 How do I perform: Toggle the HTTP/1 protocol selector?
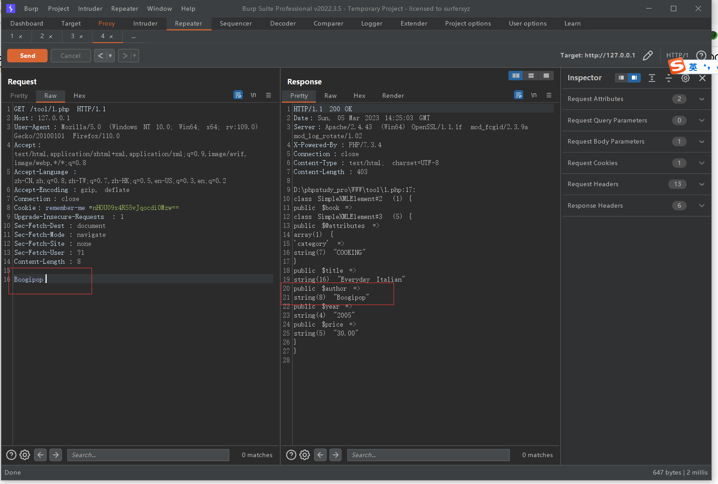[677, 55]
